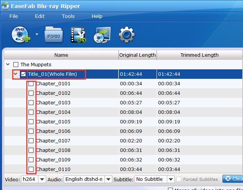
Task: Select the Chapter_0104 row name
Action: pos(53,112)
